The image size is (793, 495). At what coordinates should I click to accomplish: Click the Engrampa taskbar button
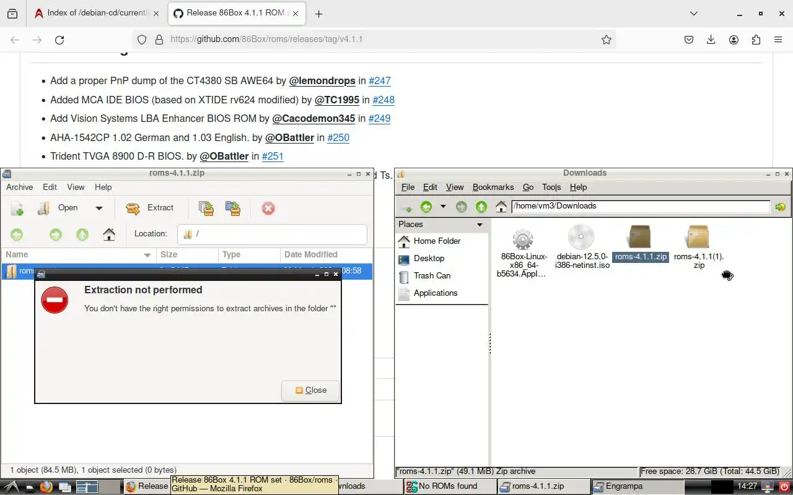637,486
